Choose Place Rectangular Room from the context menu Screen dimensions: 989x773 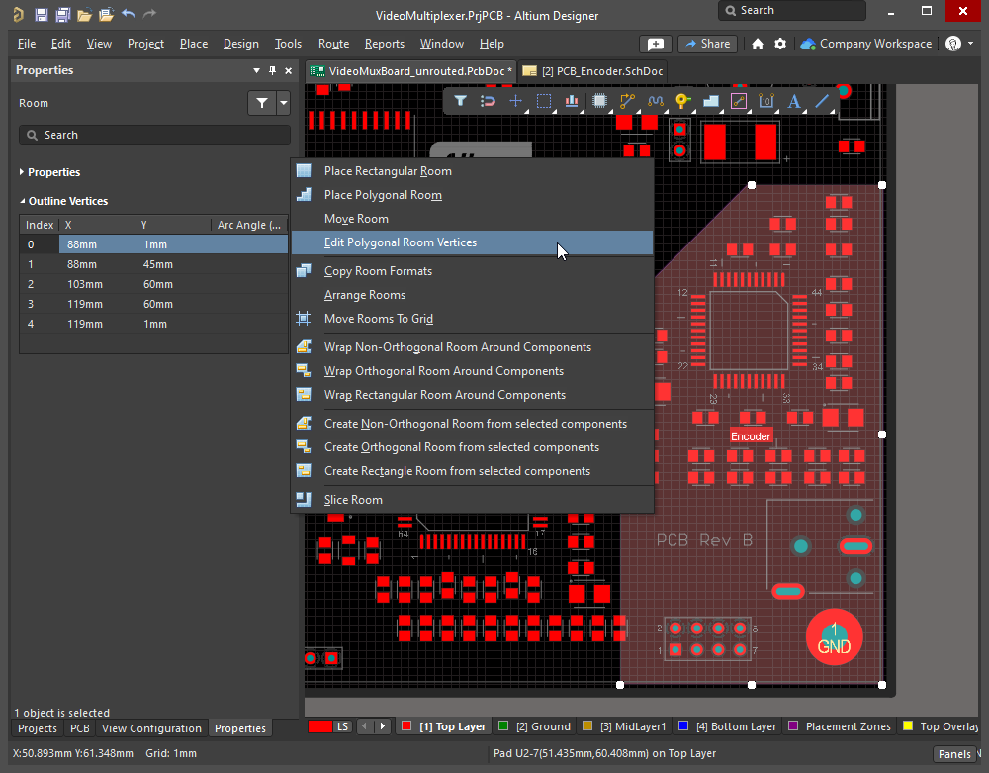coord(472,171)
